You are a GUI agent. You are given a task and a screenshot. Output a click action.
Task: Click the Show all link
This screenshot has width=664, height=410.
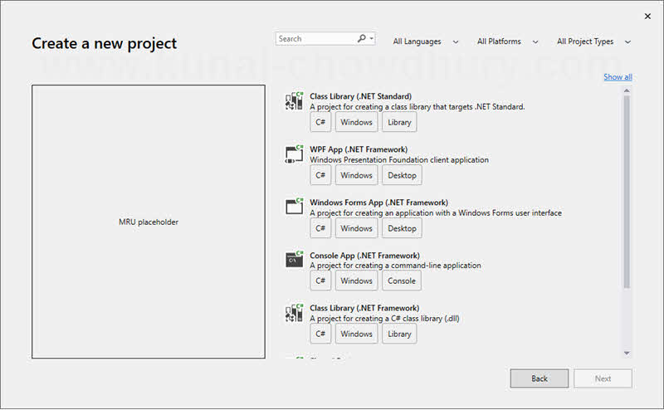click(618, 77)
